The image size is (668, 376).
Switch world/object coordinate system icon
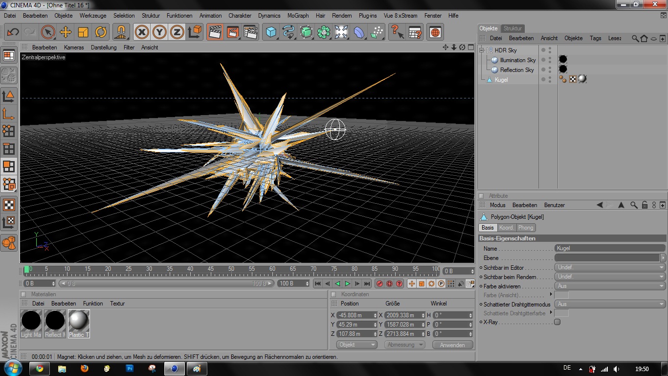pyautogui.click(x=195, y=32)
